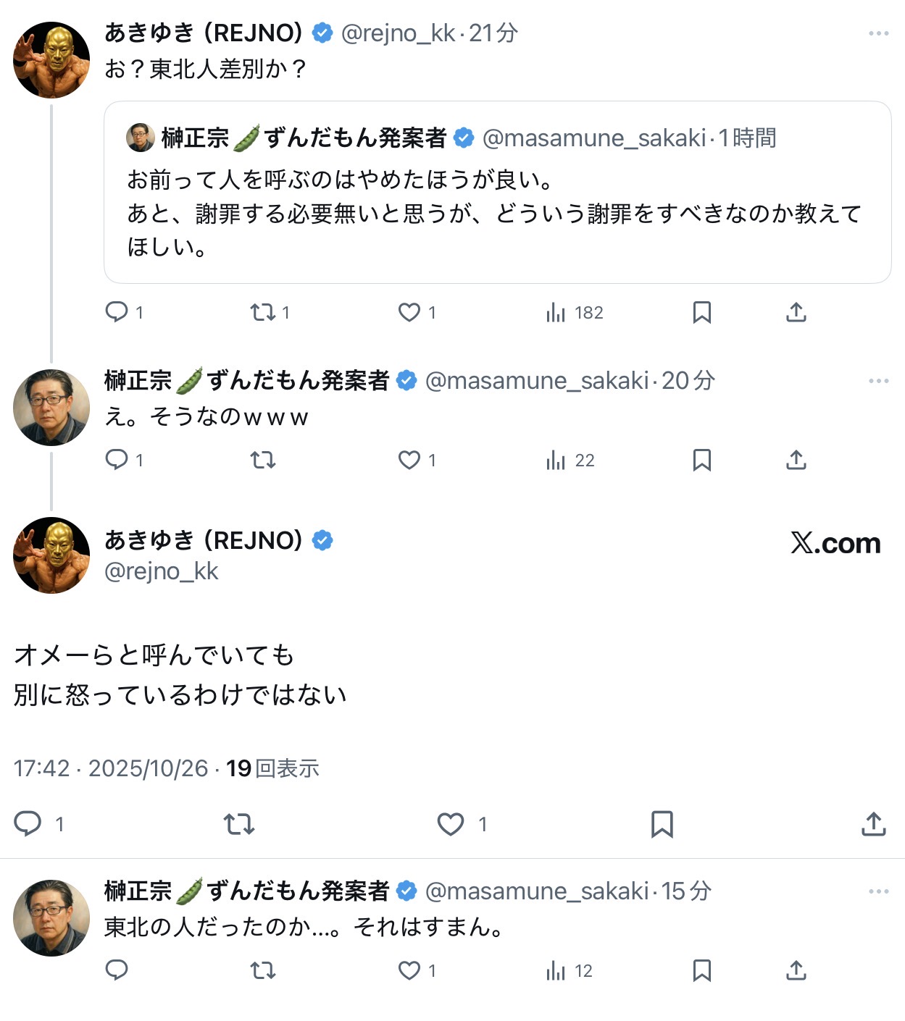Open the 17:42 · 2025/10/26 timestamp

110,768
